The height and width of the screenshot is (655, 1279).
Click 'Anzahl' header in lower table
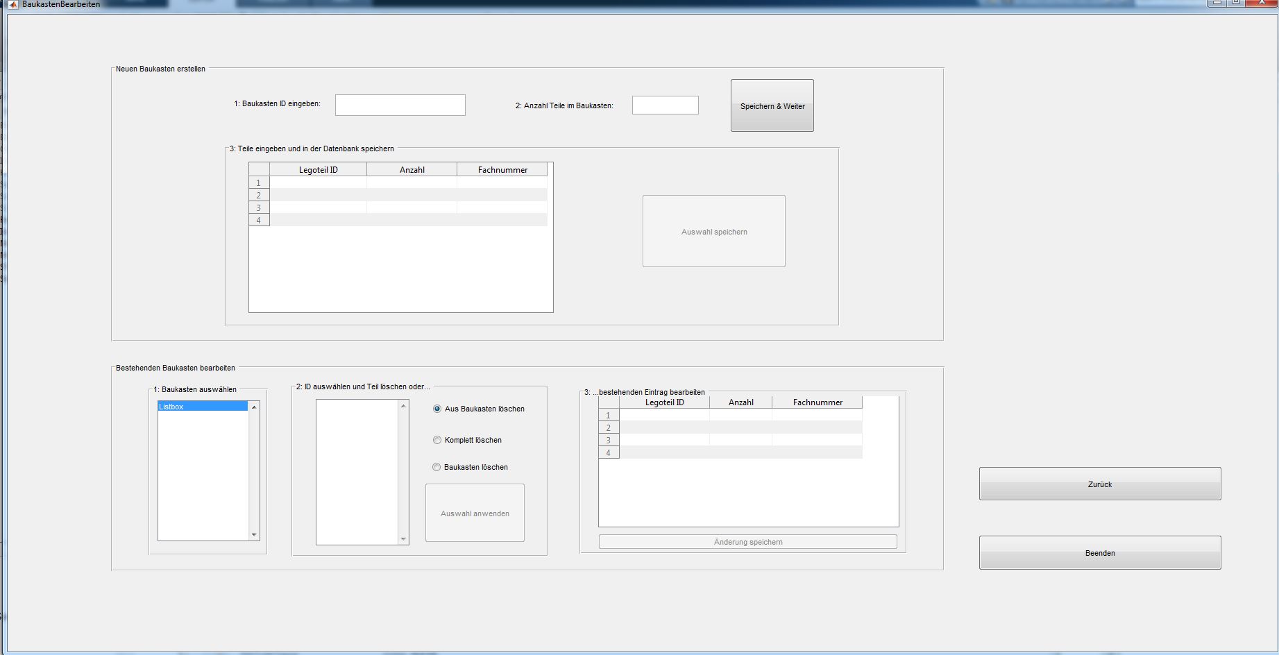(x=740, y=402)
